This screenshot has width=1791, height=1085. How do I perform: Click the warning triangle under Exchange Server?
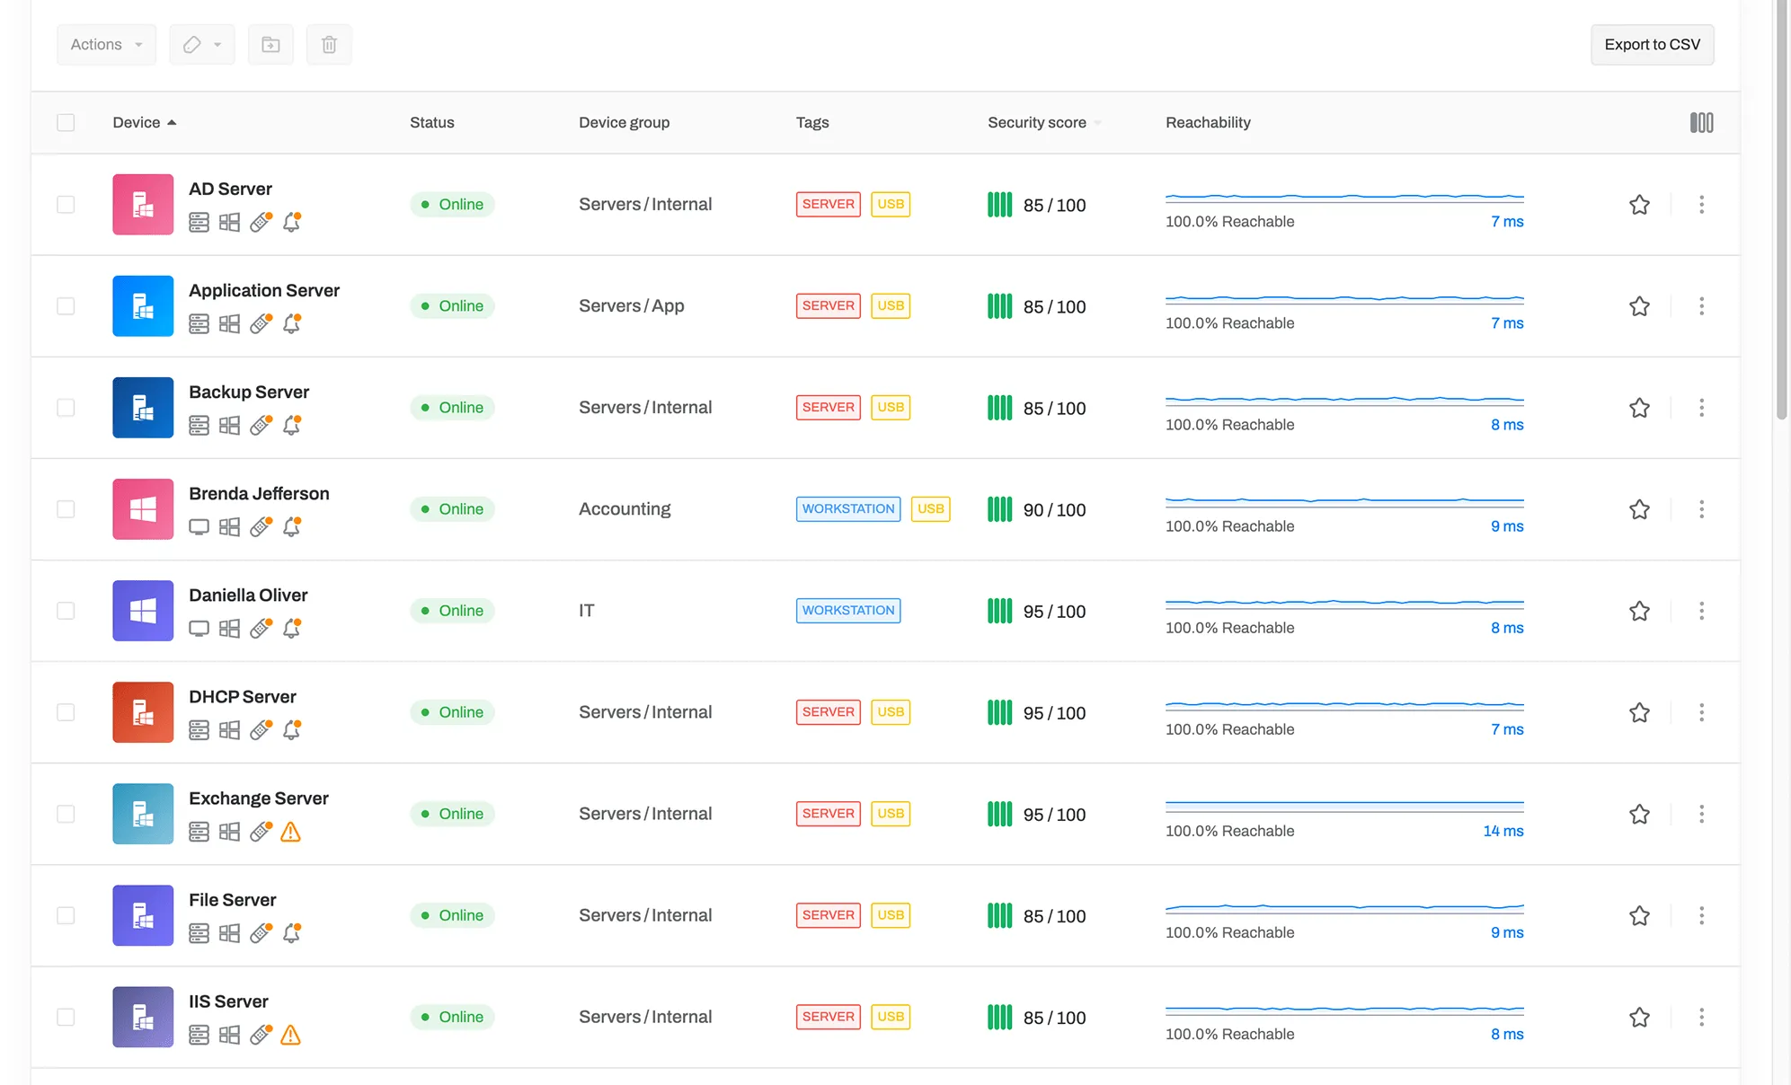pyautogui.click(x=290, y=833)
